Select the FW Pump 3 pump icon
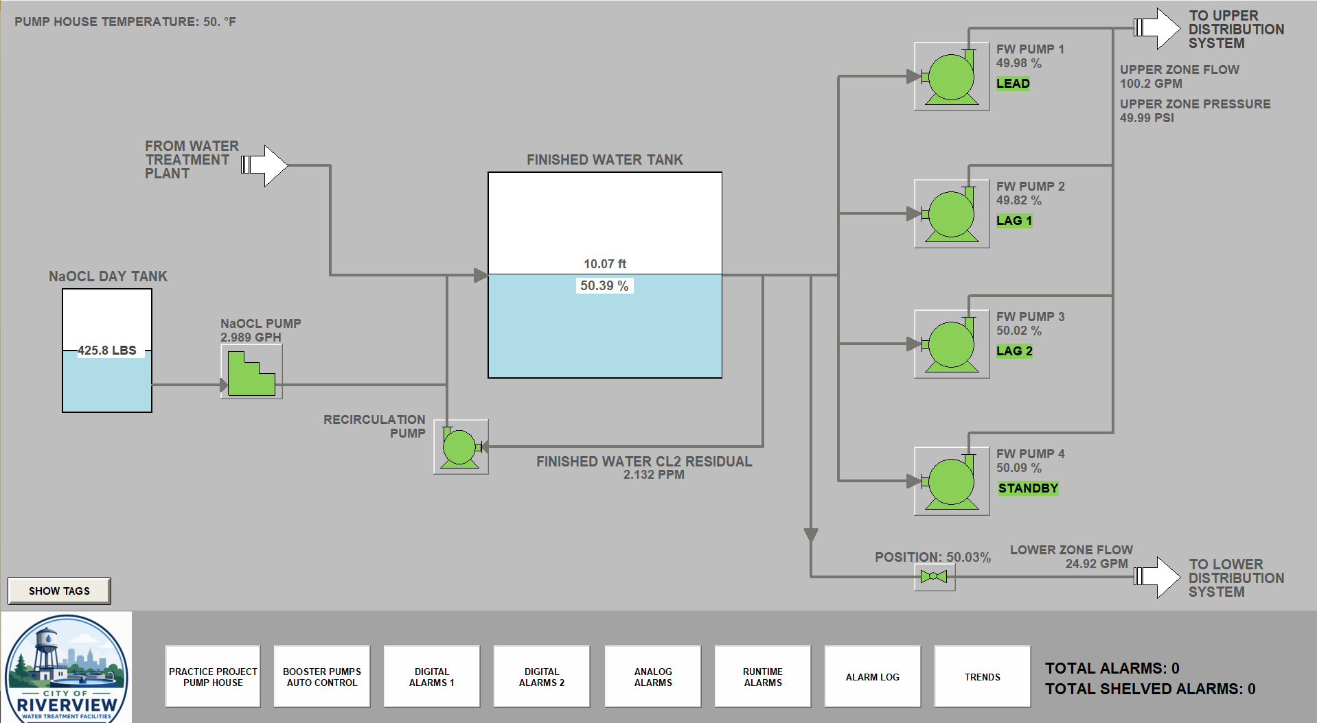 point(952,344)
